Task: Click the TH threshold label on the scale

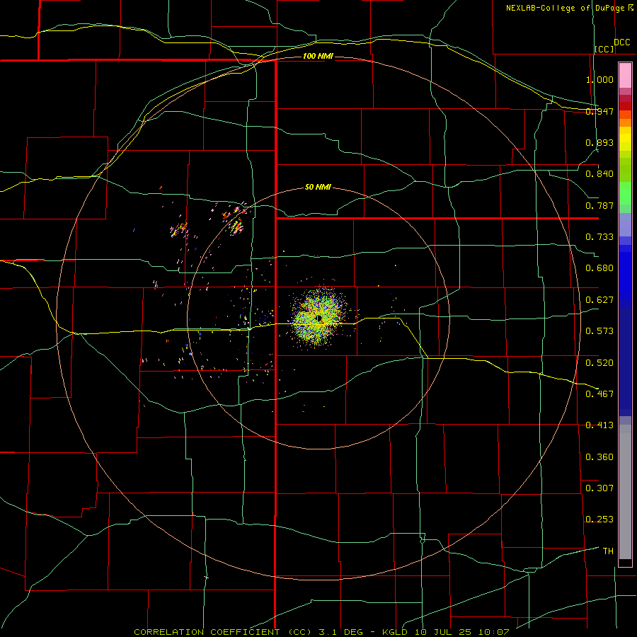Action: (608, 551)
